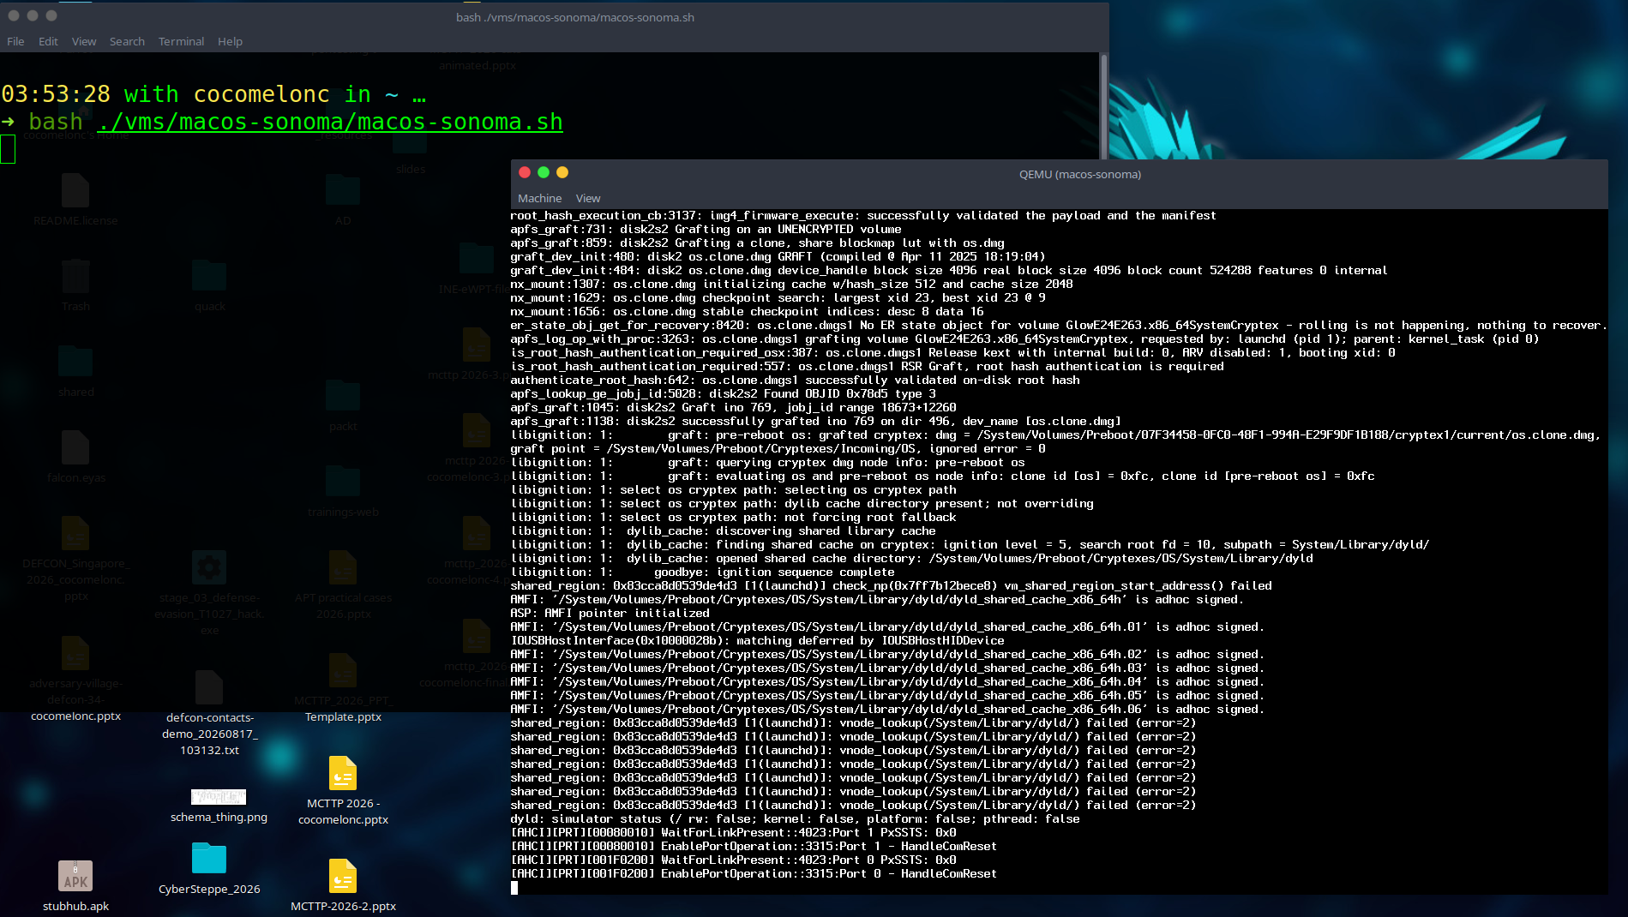Open the Machine menu in QEMU window
The image size is (1628, 917).
(539, 198)
